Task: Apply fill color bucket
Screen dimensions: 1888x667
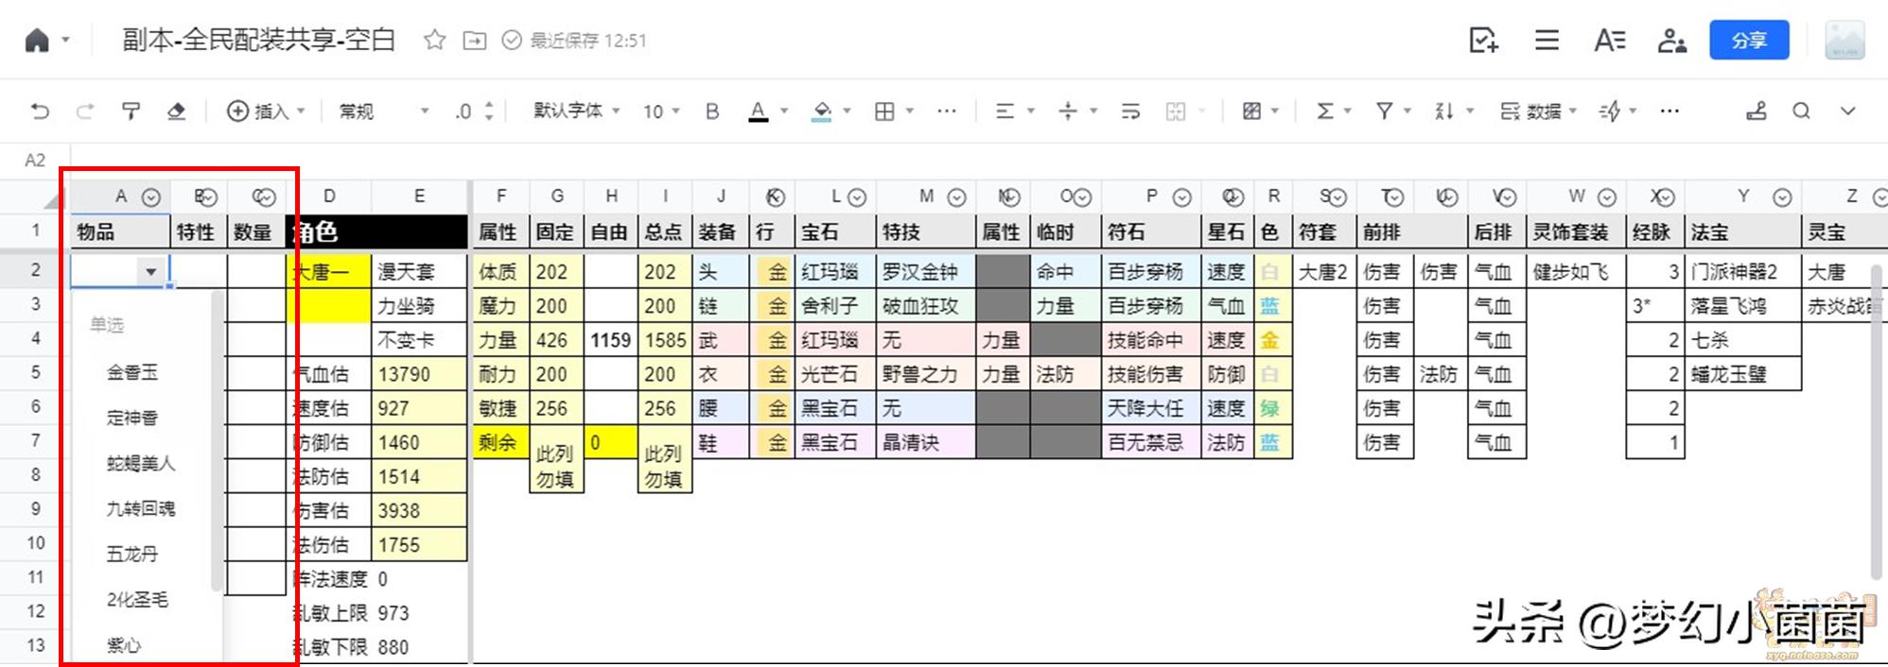Action: [x=822, y=111]
